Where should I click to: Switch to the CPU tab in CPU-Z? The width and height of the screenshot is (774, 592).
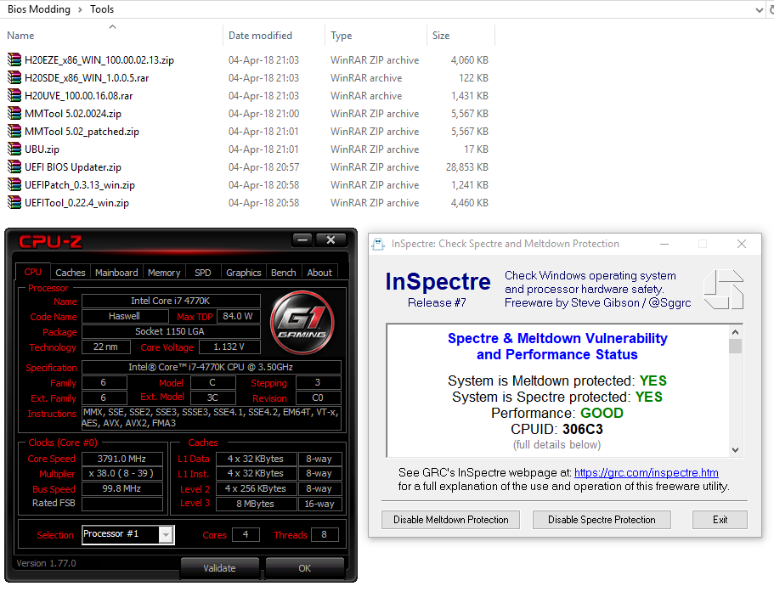click(x=33, y=273)
